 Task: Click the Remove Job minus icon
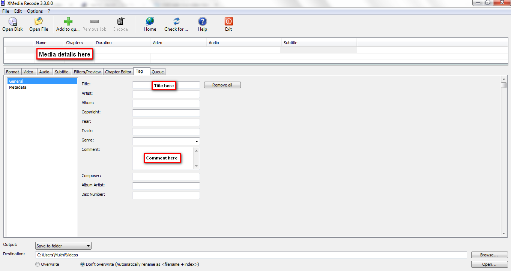click(x=95, y=21)
